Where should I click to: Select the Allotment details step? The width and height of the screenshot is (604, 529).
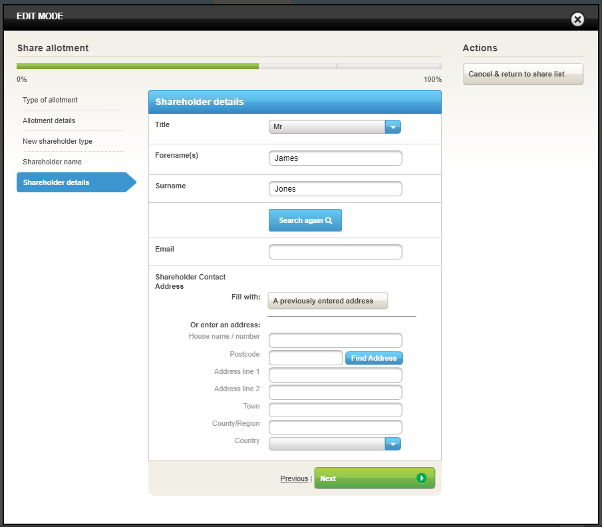click(x=49, y=120)
